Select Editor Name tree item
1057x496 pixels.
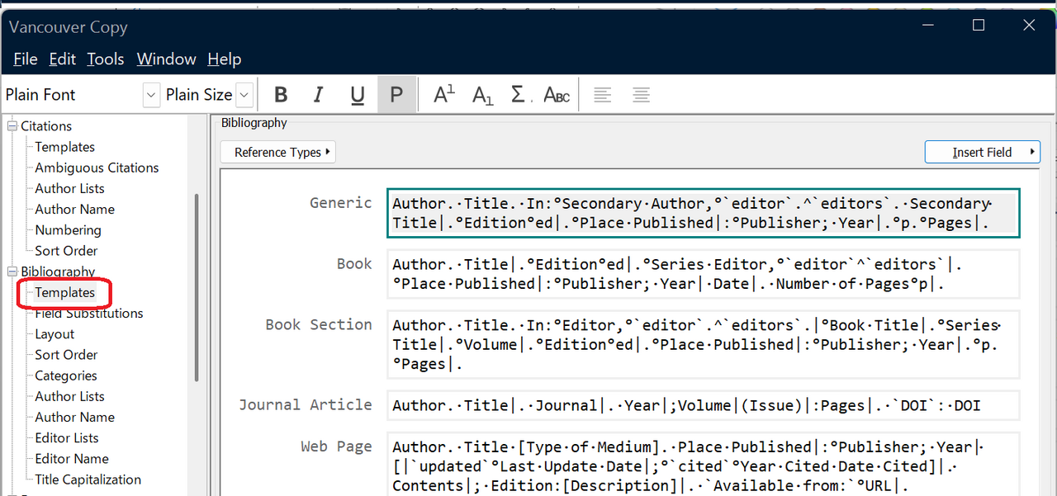72,459
